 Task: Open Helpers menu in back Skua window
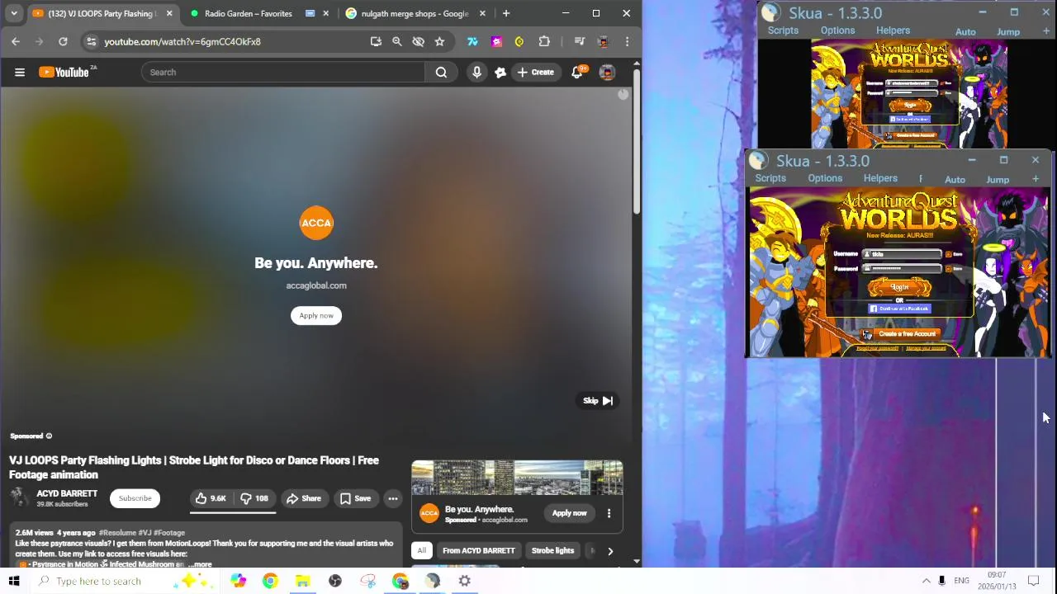coord(893,31)
